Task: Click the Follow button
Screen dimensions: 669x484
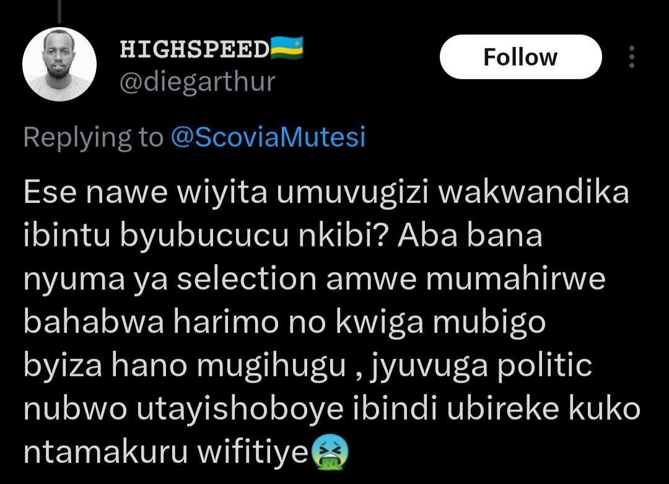Action: tap(520, 57)
